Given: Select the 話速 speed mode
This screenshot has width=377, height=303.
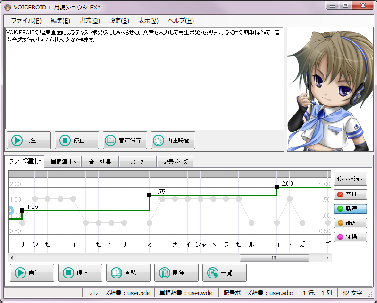Looking at the screenshot, I should [x=350, y=209].
